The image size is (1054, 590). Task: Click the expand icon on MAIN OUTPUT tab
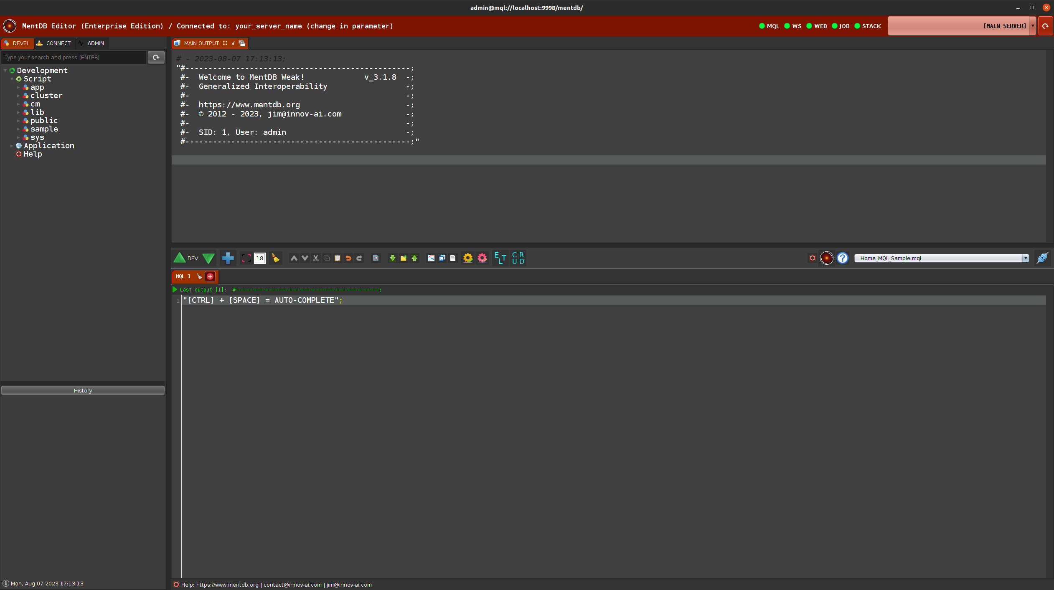point(225,43)
